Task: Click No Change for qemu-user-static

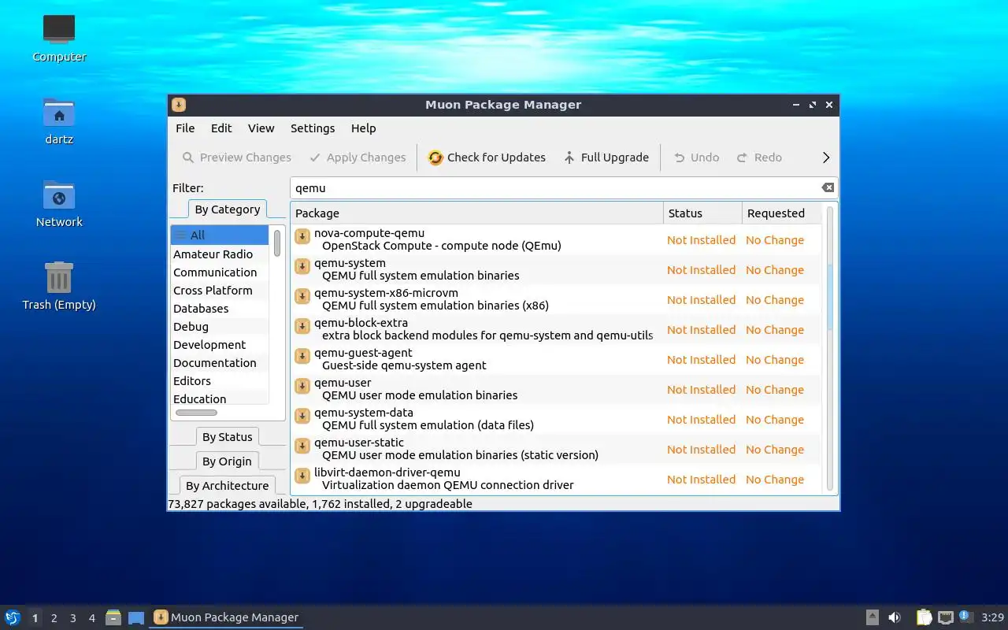Action: coord(775,450)
